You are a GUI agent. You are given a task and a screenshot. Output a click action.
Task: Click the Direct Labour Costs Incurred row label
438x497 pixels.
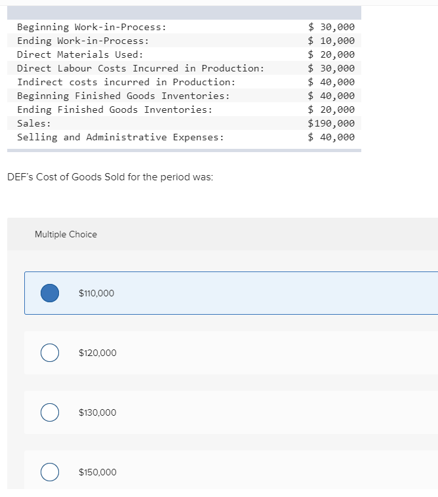pos(140,68)
